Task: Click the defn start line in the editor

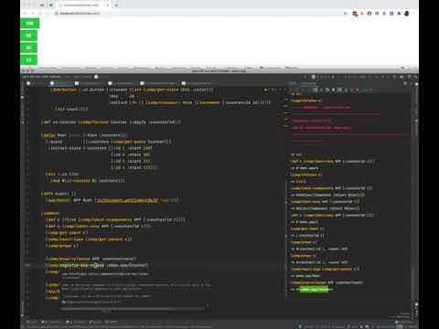Action: click(x=59, y=194)
